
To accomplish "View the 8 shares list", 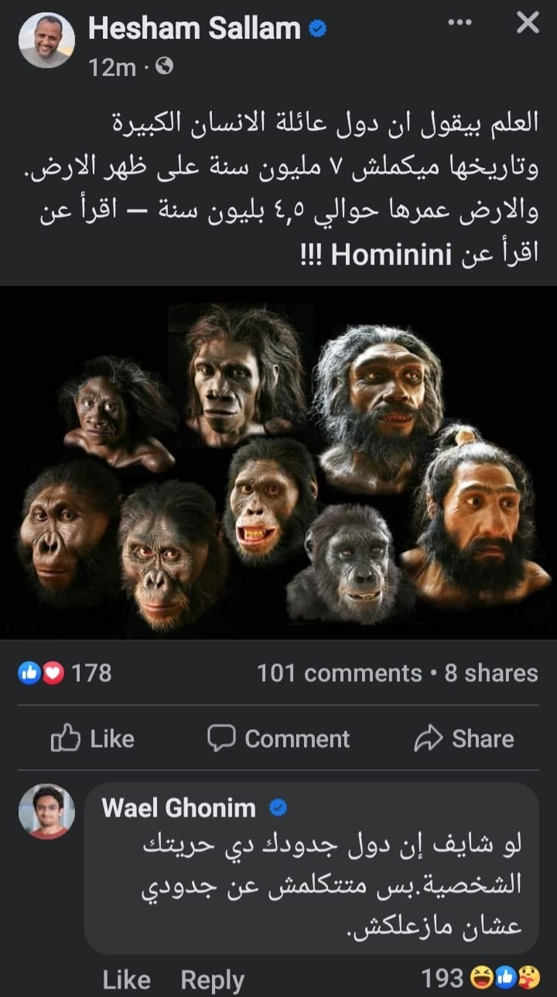I will click(x=491, y=673).
